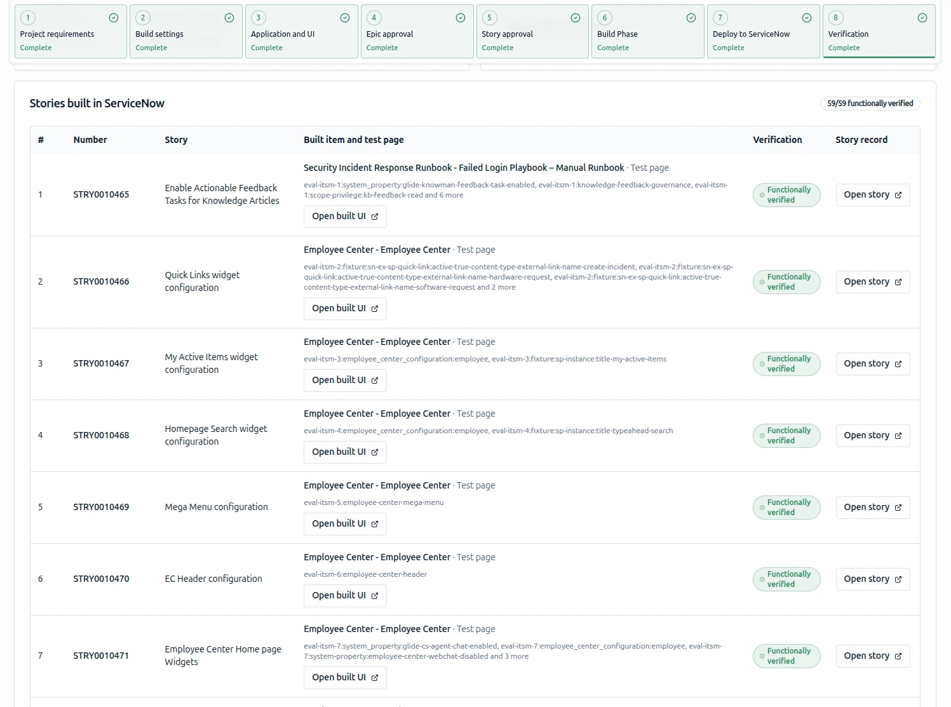Click 'Built item and test page' header
Screen dimensions: 951x707
354,140
